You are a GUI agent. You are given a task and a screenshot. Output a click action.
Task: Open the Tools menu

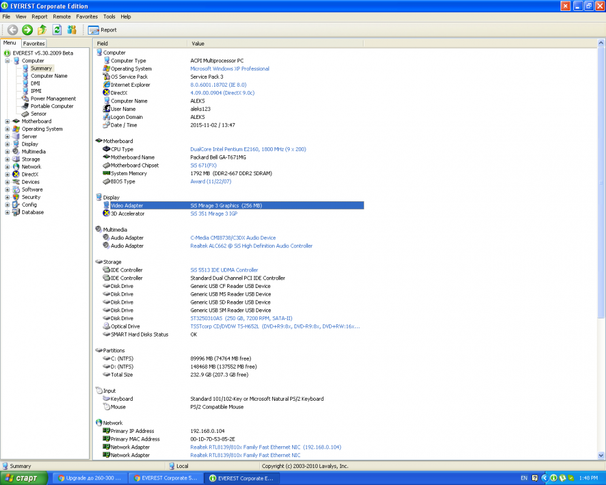[109, 16]
